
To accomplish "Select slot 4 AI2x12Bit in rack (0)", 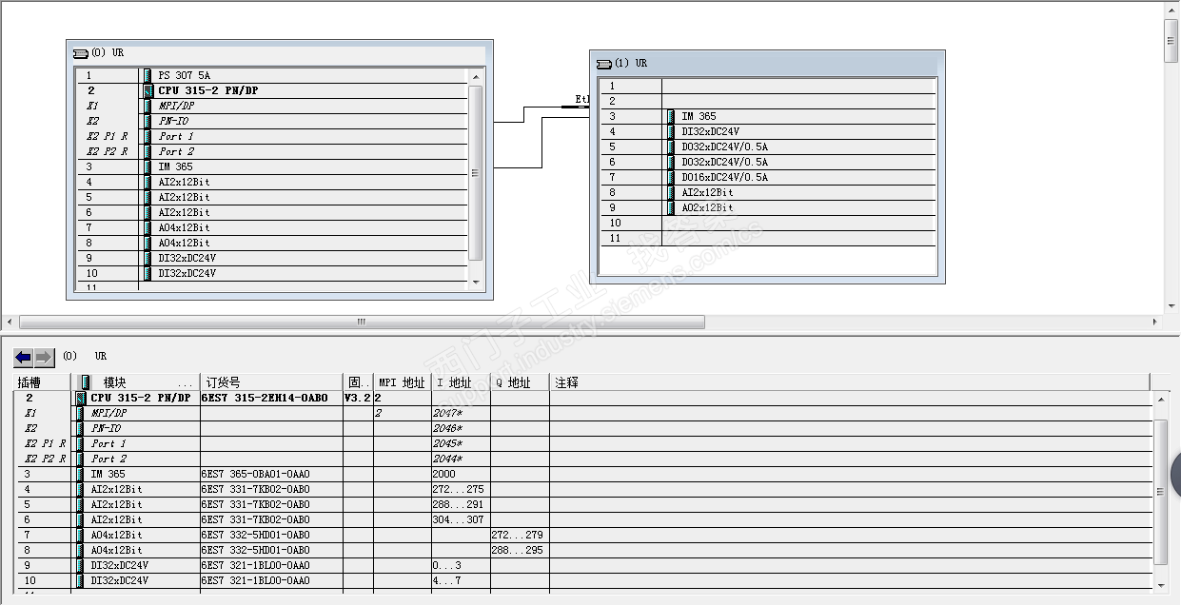I will click(272, 182).
